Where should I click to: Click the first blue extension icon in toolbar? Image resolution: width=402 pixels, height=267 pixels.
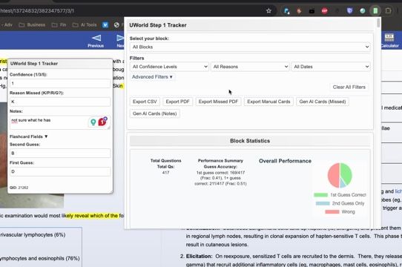[286, 11]
